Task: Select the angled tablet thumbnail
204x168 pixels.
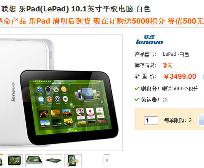Action: coord(34,160)
